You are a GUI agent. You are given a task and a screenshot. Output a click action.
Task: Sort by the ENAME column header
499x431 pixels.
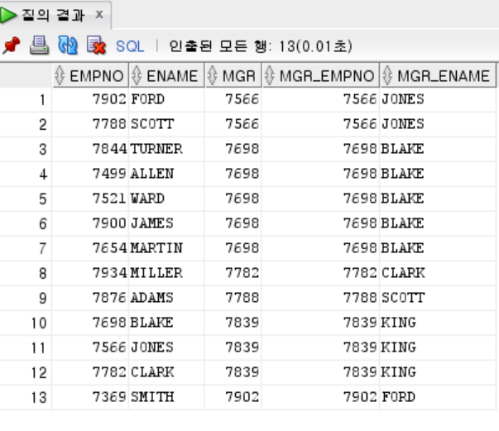point(166,76)
